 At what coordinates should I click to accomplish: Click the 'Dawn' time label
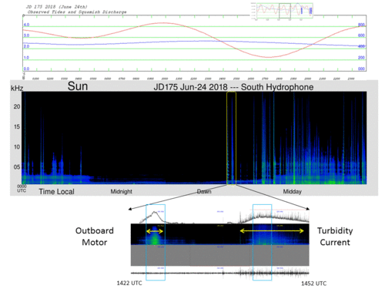coord(204,191)
